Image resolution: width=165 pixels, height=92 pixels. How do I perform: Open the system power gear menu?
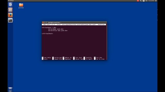pyautogui.click(x=156, y=1)
